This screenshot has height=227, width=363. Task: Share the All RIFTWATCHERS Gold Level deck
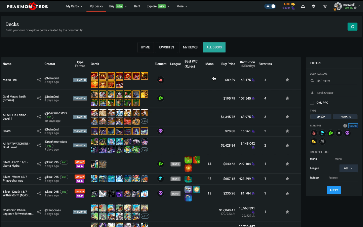click(x=39, y=146)
